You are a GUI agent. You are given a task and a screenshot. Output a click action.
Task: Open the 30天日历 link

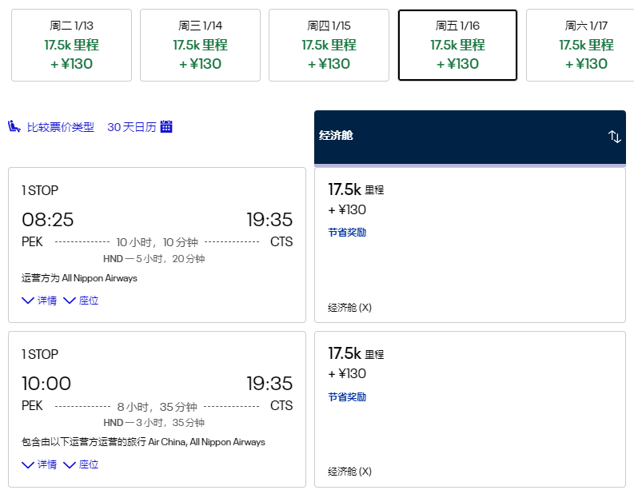click(x=131, y=126)
